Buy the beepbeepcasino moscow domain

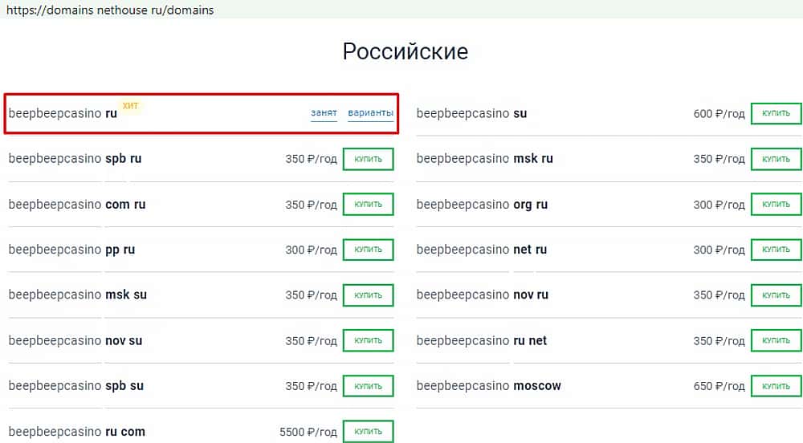[x=776, y=386]
